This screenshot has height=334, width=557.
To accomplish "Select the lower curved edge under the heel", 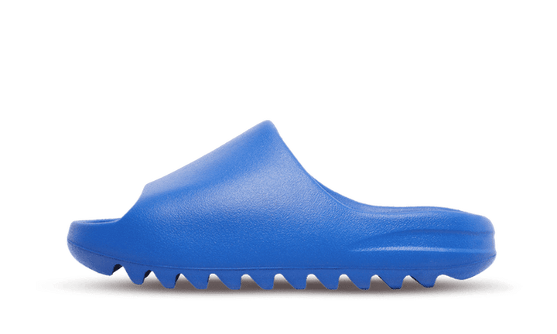I will point(473,271).
